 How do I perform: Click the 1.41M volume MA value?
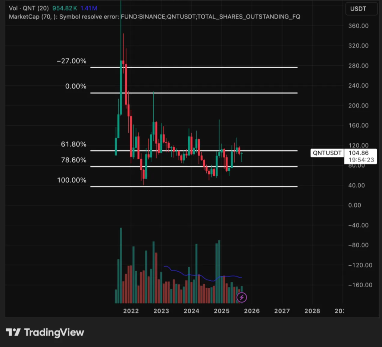[95, 8]
